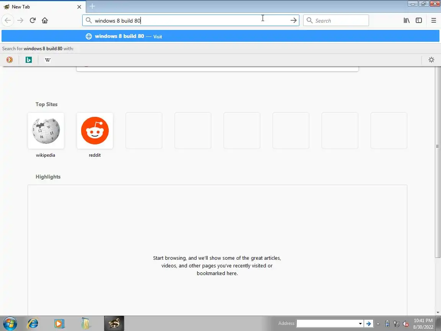Click the raccoon browser taskbar icon
Image resolution: width=441 pixels, height=331 pixels.
pos(114,323)
